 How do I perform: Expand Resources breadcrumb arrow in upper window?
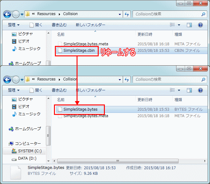pos(59,14)
